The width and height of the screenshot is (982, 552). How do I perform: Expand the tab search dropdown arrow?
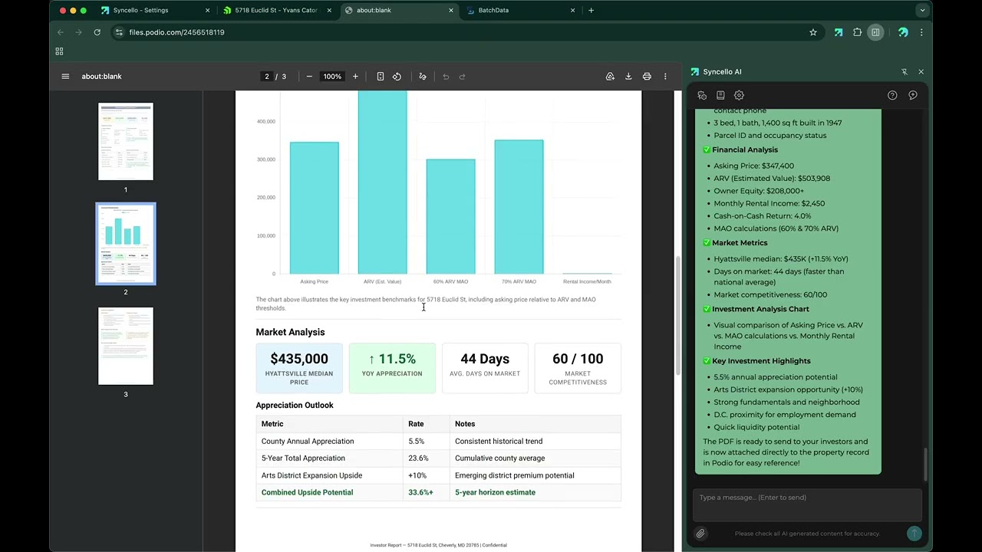pyautogui.click(x=922, y=11)
